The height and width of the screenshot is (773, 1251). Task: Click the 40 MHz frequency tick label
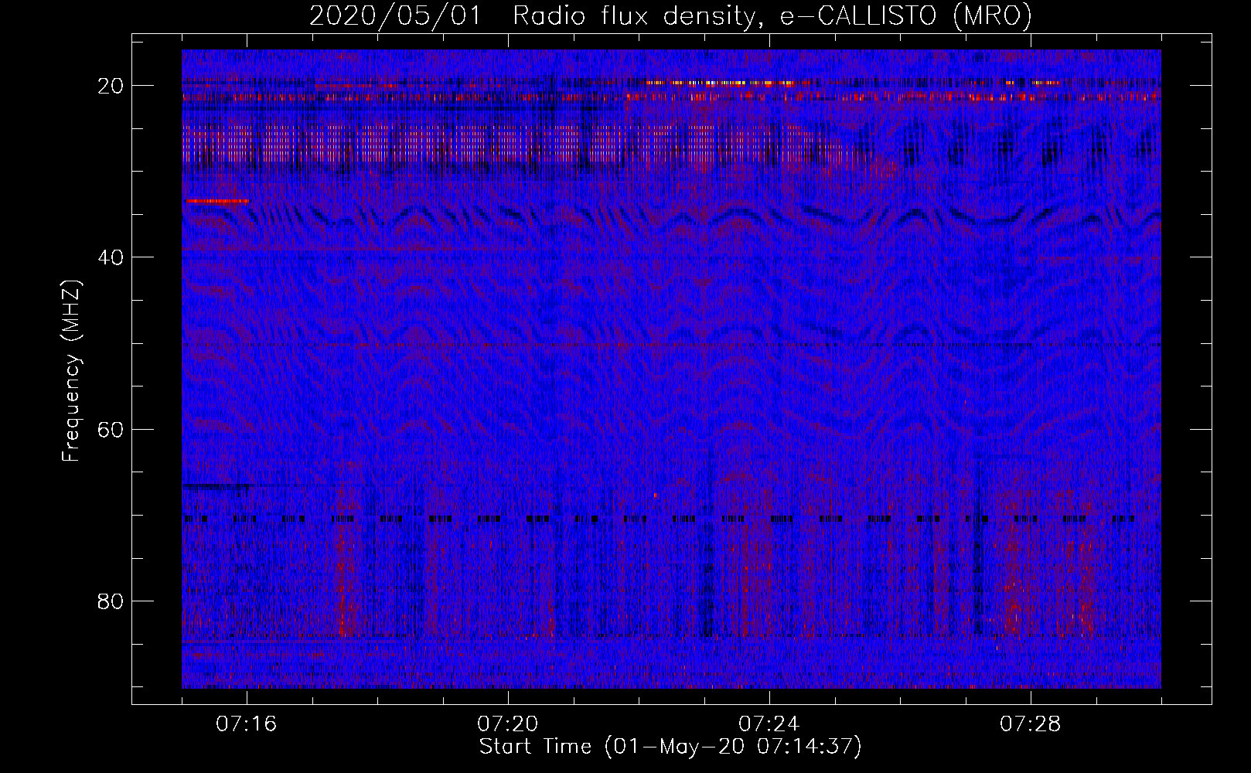[111, 257]
